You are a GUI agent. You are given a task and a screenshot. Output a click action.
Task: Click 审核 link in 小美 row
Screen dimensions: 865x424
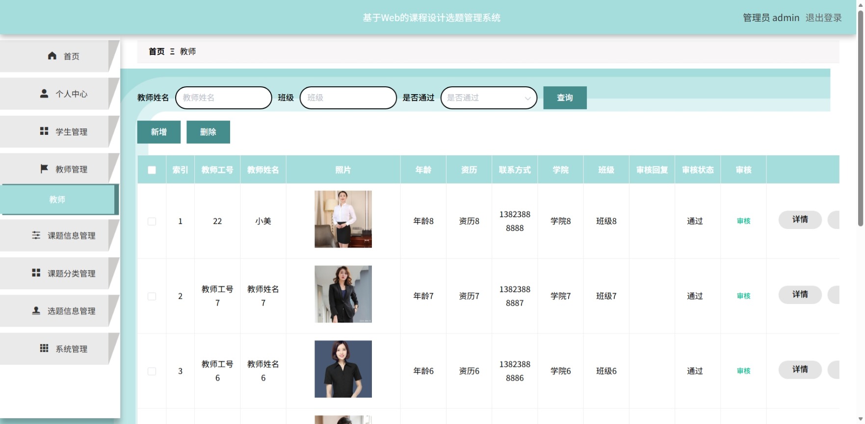point(743,221)
